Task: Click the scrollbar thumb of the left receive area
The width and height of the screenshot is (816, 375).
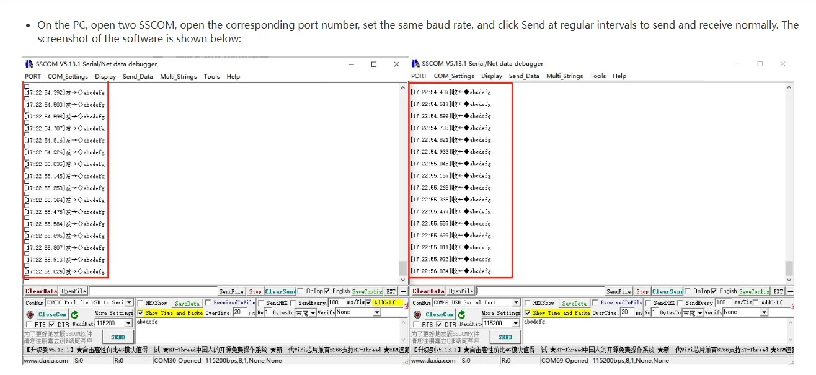Action: 403,268
